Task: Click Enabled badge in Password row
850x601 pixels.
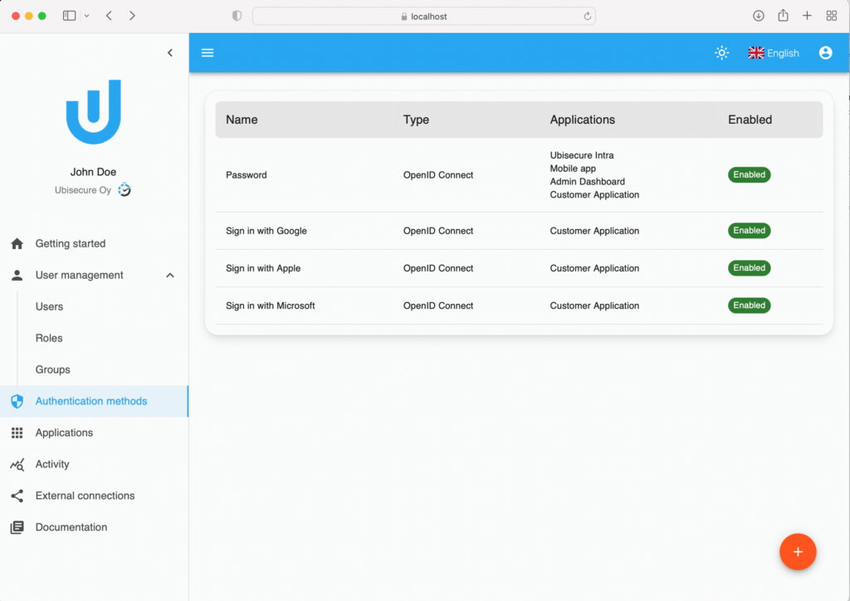Action: pyautogui.click(x=749, y=174)
